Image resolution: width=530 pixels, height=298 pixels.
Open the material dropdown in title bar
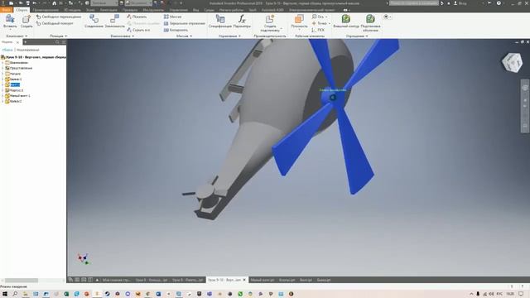[104, 3]
